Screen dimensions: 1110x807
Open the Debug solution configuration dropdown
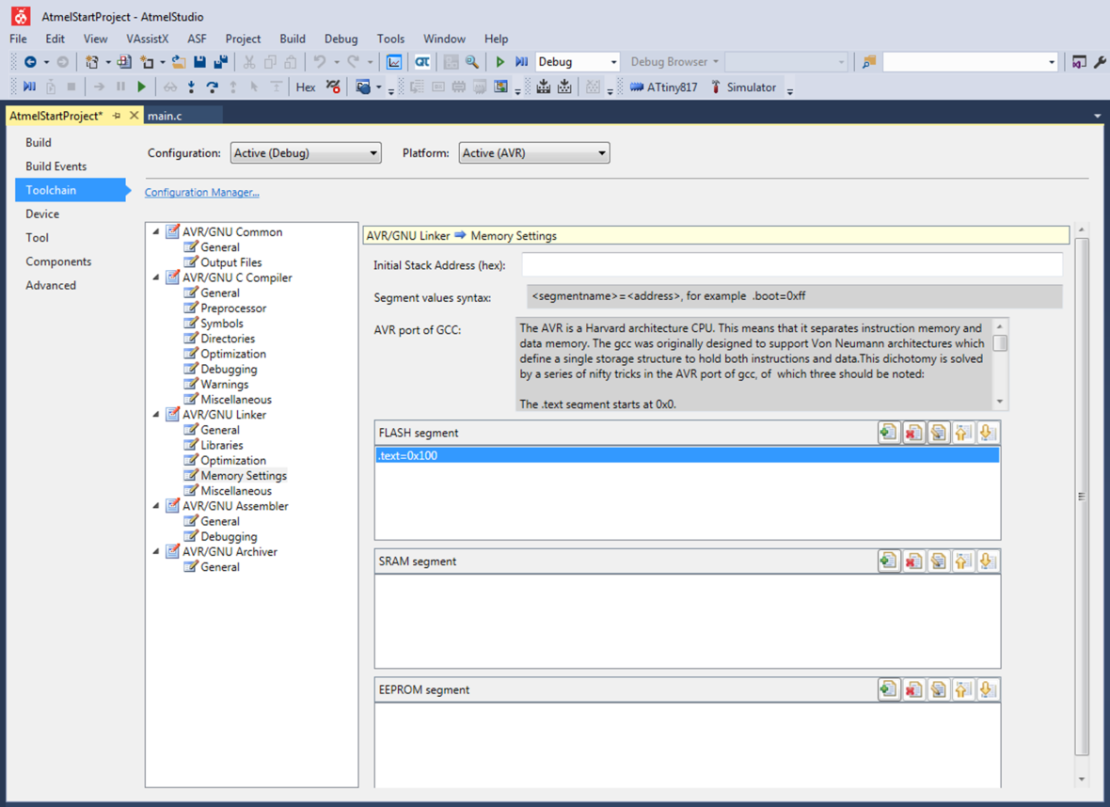click(578, 62)
